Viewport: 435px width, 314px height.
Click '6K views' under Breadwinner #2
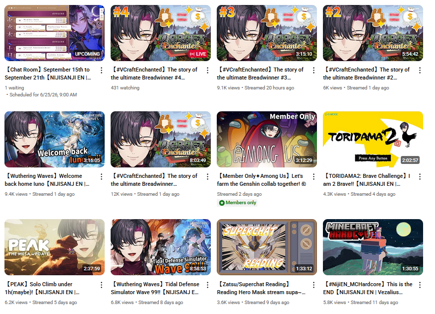[332, 88]
